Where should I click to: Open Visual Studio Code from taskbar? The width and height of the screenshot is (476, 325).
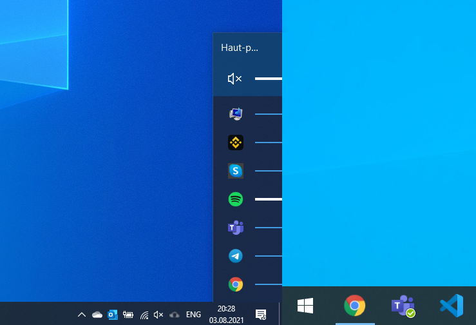(452, 306)
